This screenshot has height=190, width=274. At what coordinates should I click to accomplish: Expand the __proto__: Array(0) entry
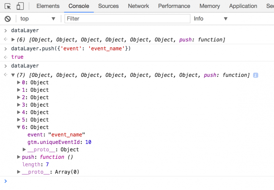tap(19, 172)
